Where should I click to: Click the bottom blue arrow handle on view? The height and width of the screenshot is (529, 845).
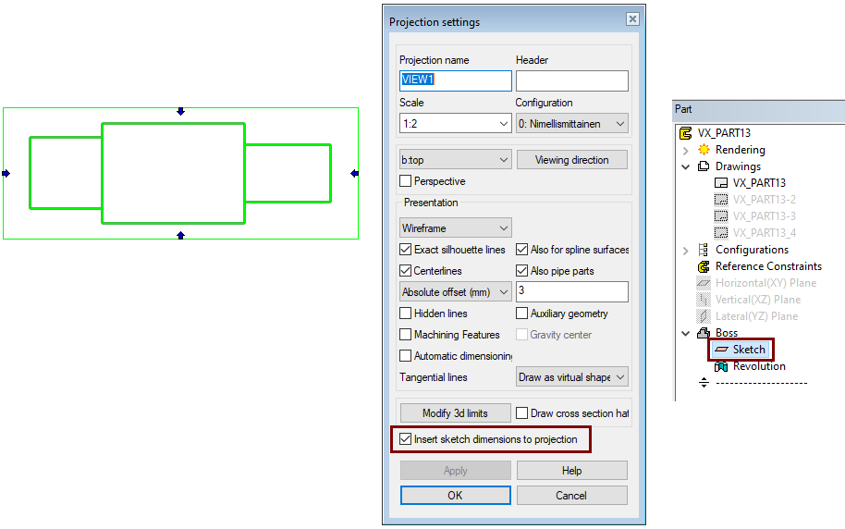pyautogui.click(x=180, y=235)
